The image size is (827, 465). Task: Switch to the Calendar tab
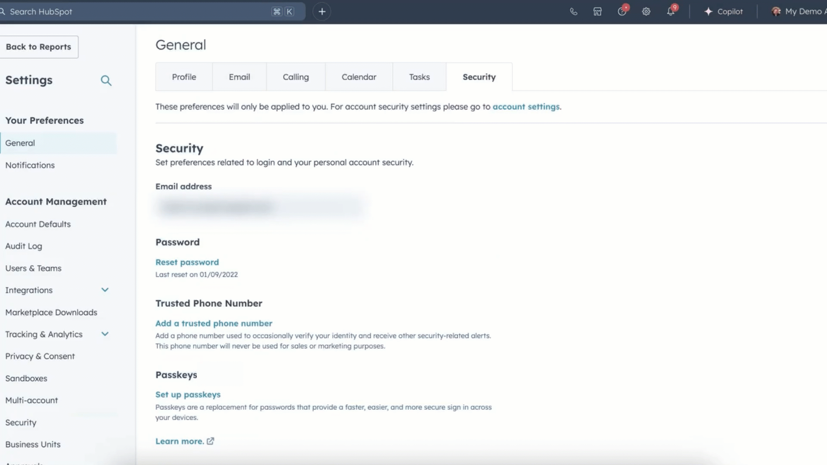pos(359,77)
